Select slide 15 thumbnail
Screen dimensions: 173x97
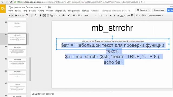17,64
